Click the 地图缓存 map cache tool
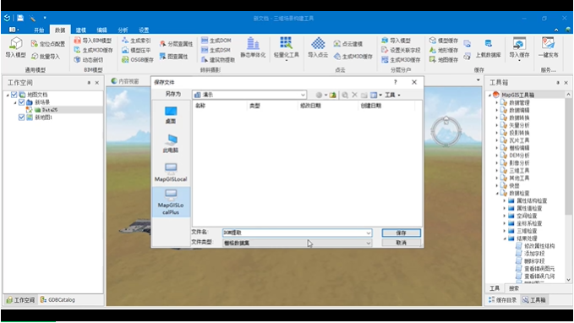The image size is (574, 323). click(x=444, y=60)
